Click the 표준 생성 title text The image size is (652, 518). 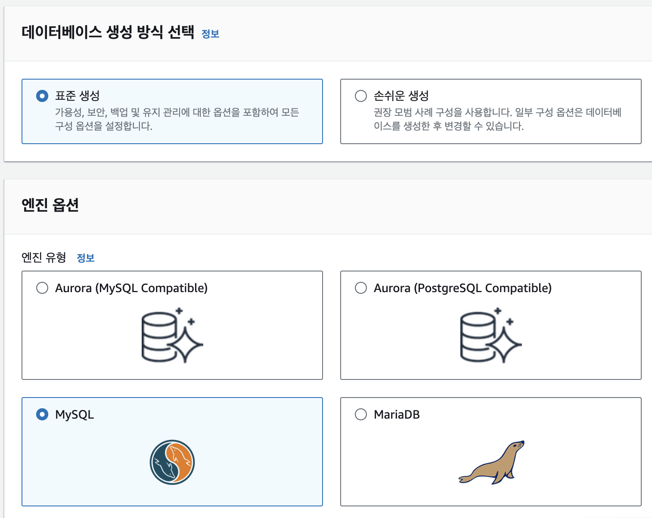[x=78, y=96]
